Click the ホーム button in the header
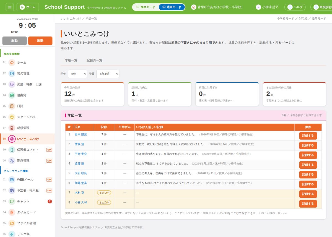 pos(28,7)
